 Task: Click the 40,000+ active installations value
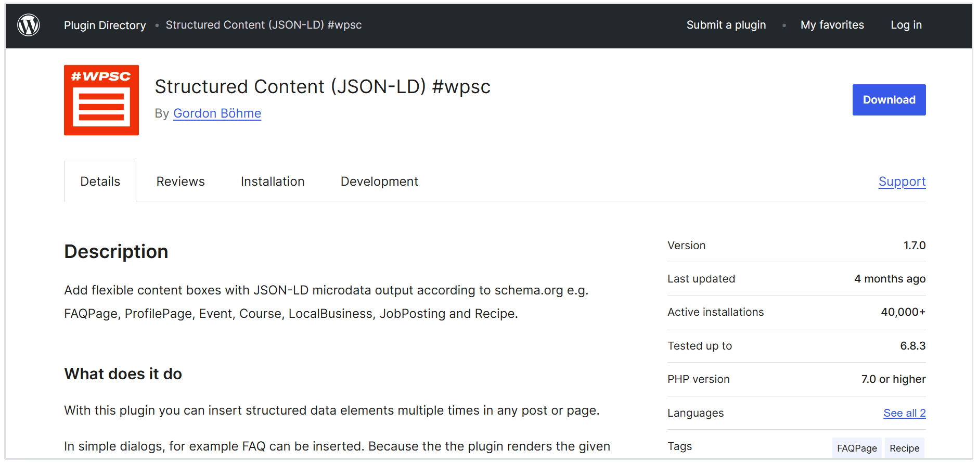tap(903, 312)
